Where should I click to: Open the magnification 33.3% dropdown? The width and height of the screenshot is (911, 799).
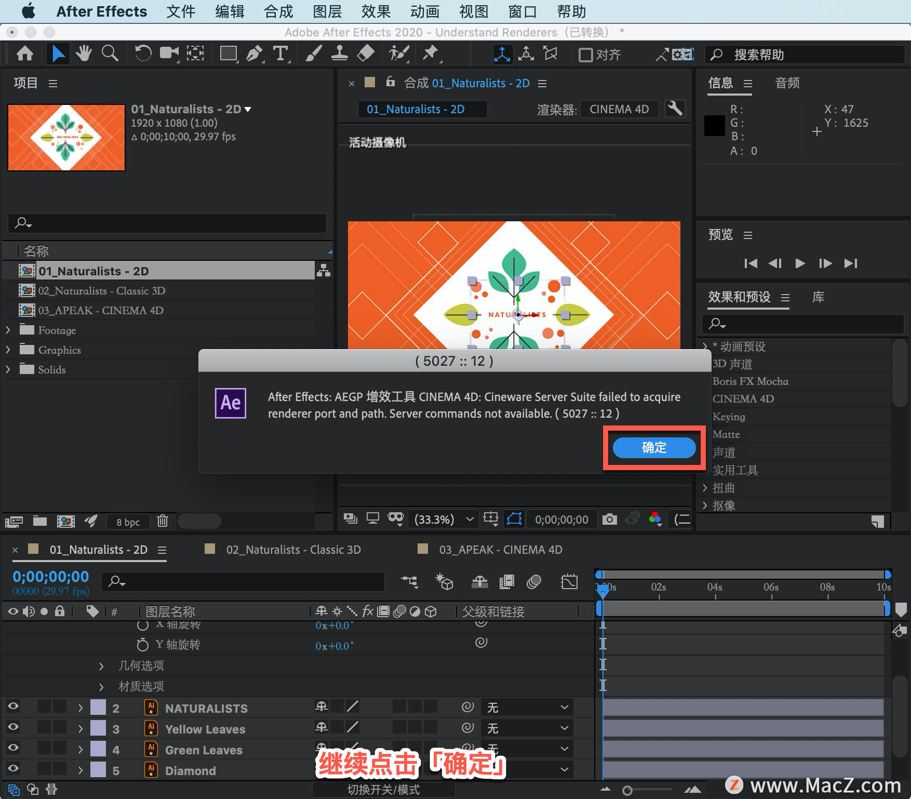click(444, 519)
